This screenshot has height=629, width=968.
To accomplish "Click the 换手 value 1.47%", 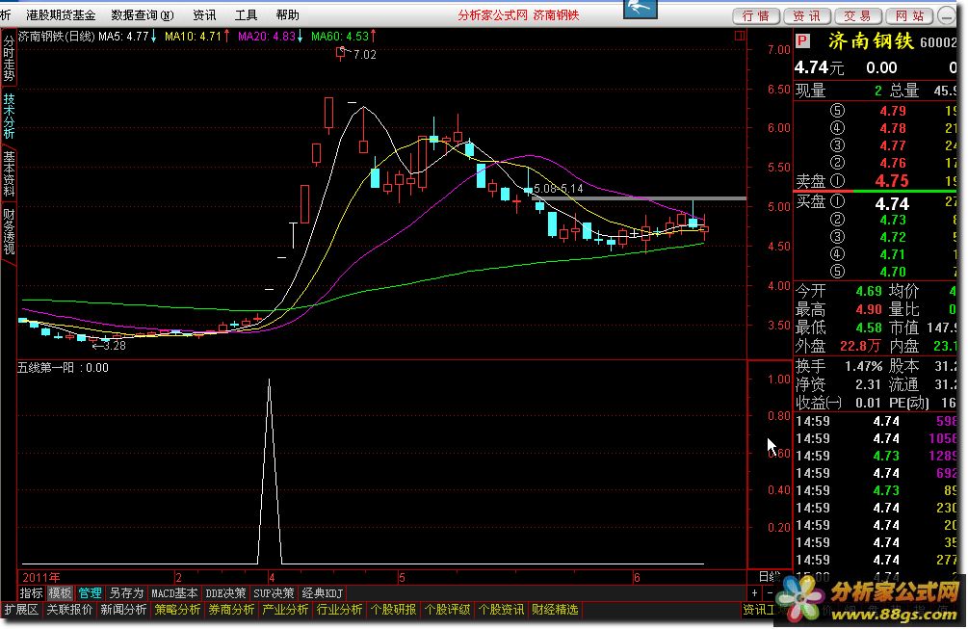I will click(863, 366).
